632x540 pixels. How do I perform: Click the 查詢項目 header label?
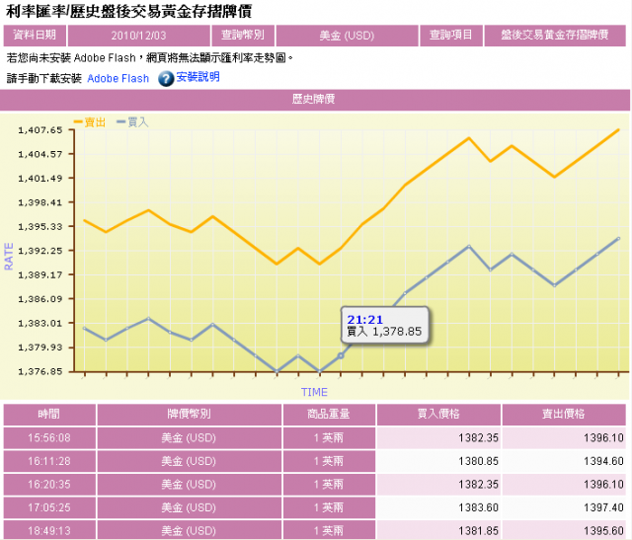coord(451,36)
